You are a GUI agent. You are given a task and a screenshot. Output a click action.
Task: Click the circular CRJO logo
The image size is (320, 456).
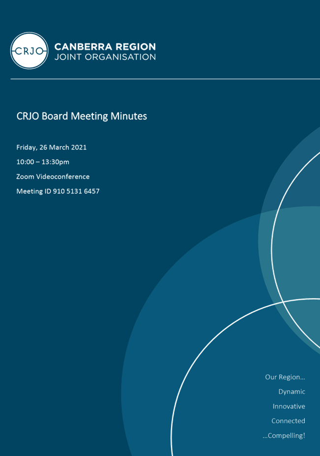pyautogui.click(x=29, y=51)
